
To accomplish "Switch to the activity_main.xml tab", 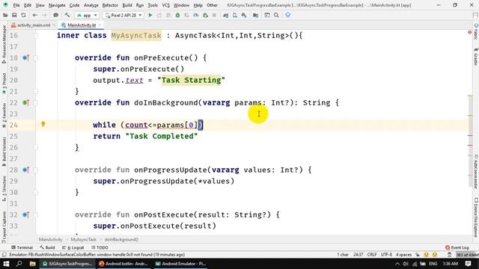I will tap(33, 25).
